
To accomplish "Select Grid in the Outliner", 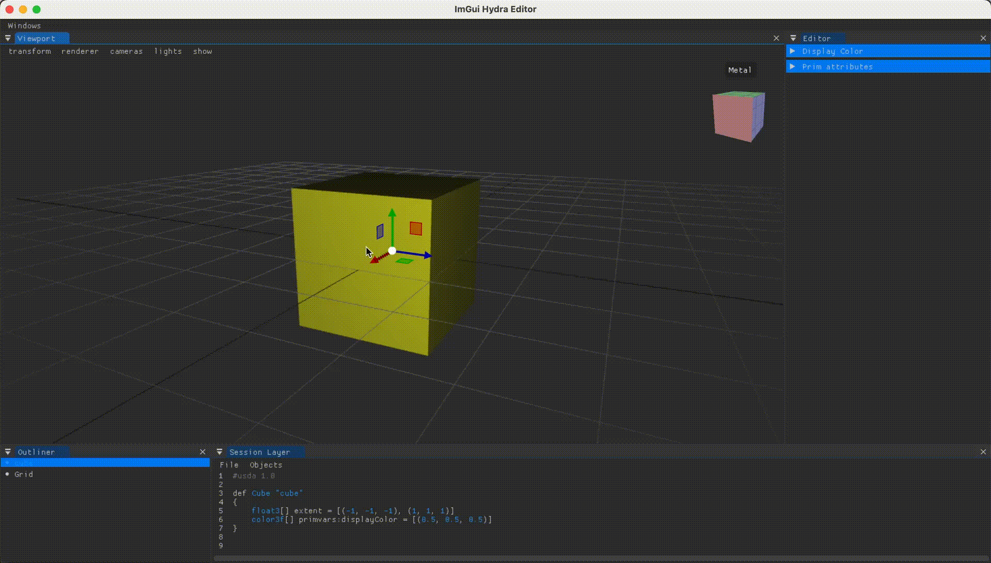I will pyautogui.click(x=24, y=474).
